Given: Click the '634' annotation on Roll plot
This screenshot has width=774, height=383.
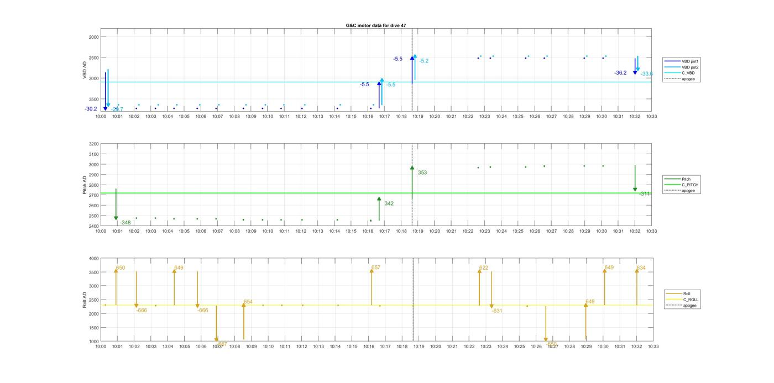Looking at the screenshot, I should coord(641,268).
